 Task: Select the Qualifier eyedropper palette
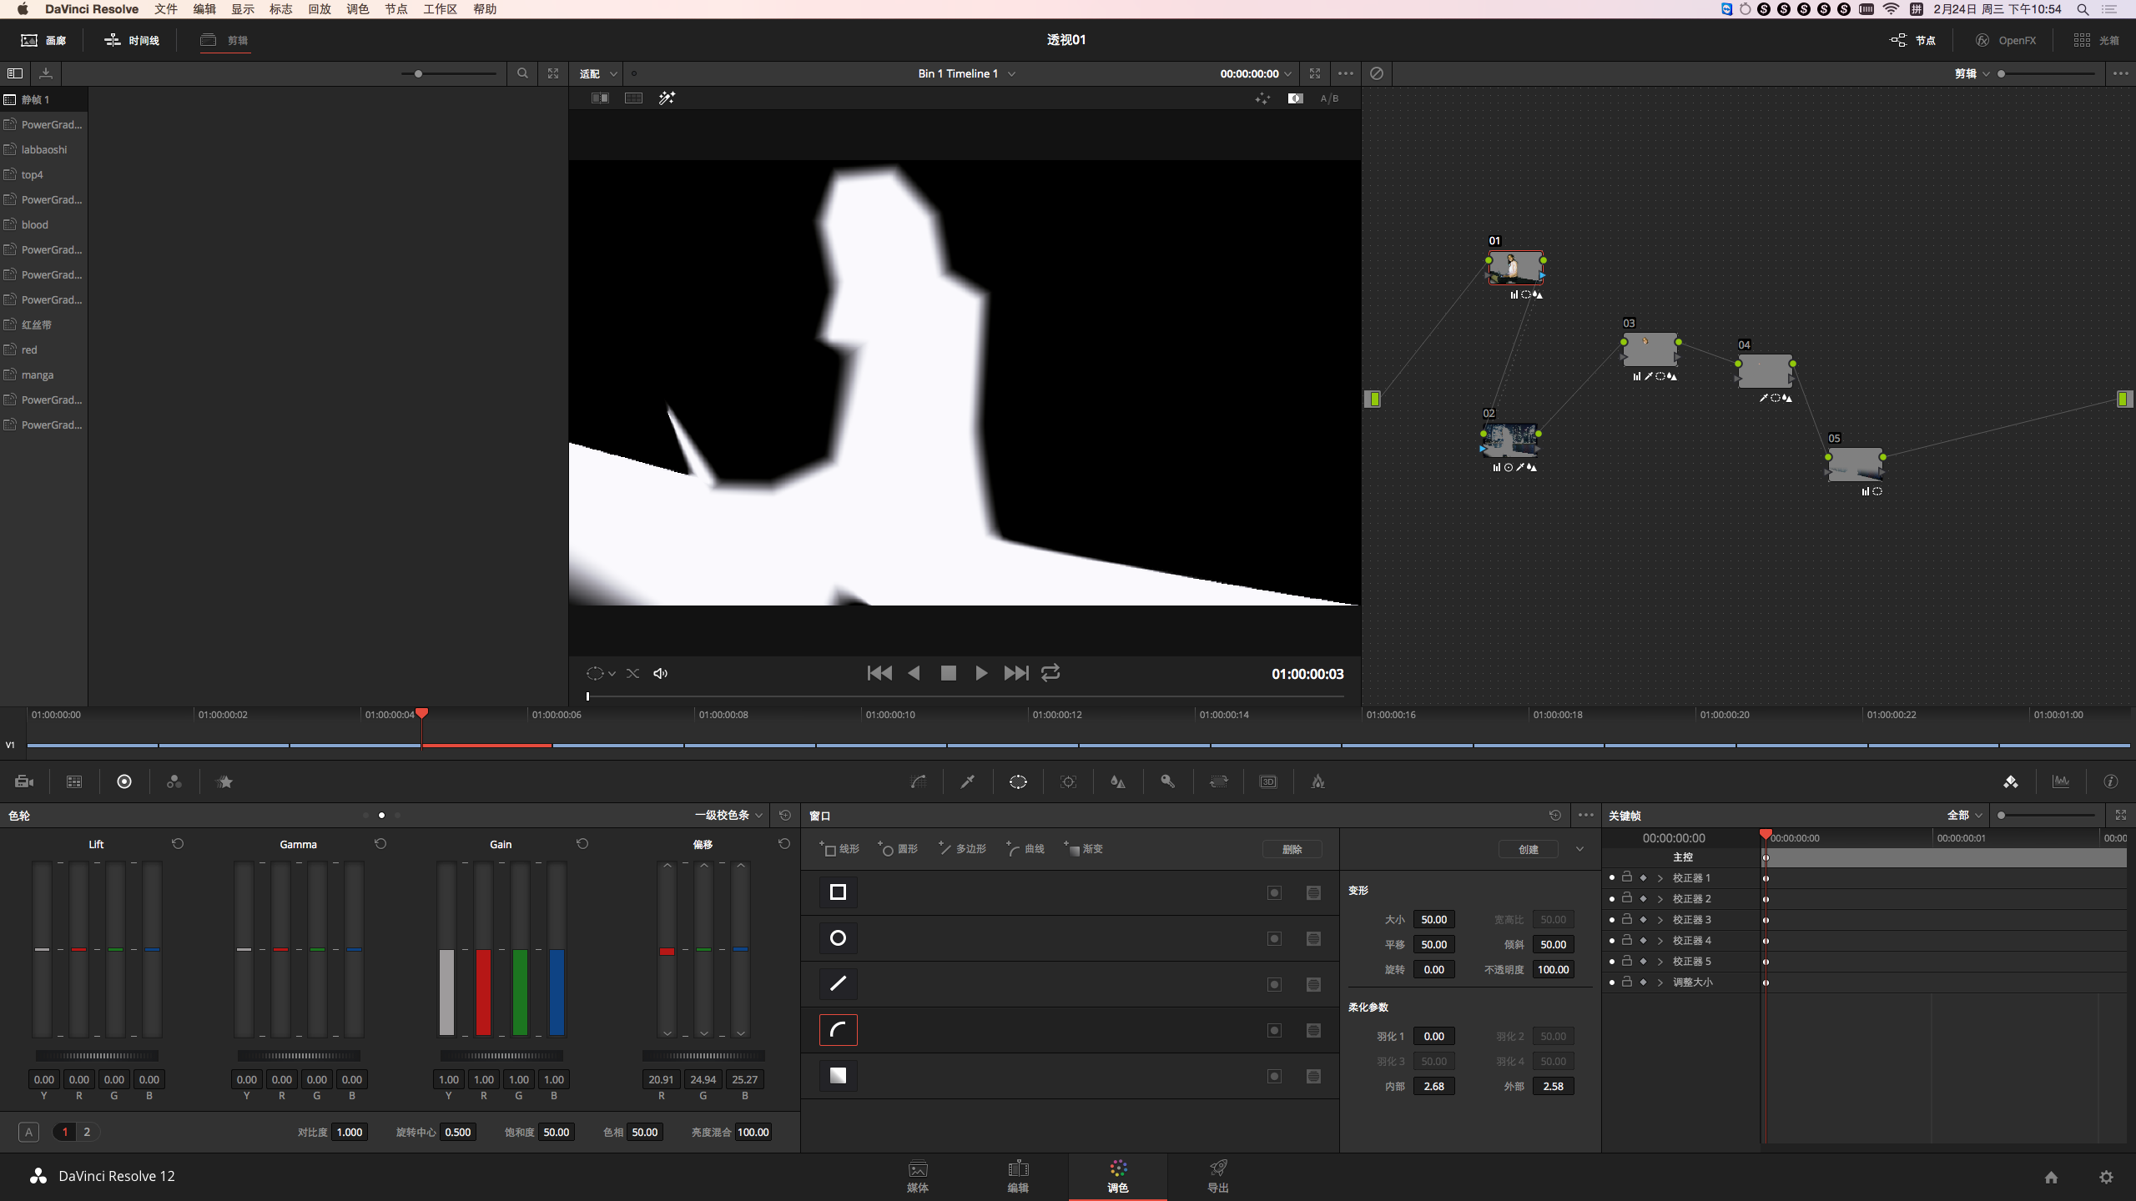968,781
